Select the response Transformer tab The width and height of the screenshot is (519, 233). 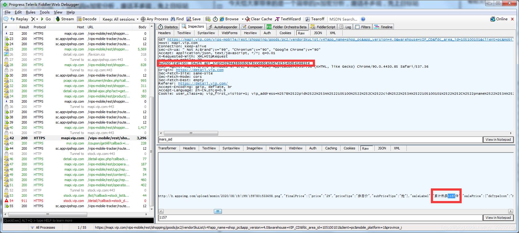pos(167,148)
